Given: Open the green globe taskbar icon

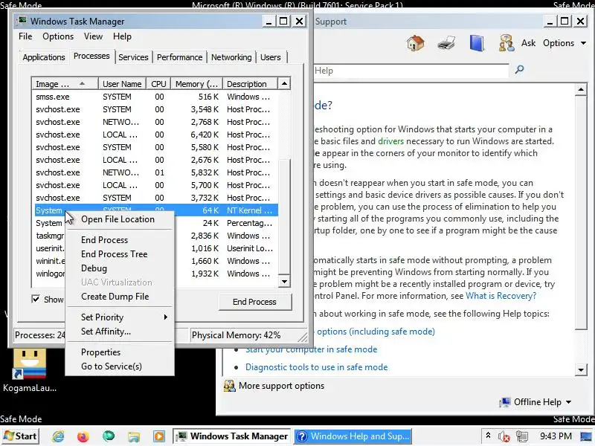Looking at the screenshot, I should 108,436.
